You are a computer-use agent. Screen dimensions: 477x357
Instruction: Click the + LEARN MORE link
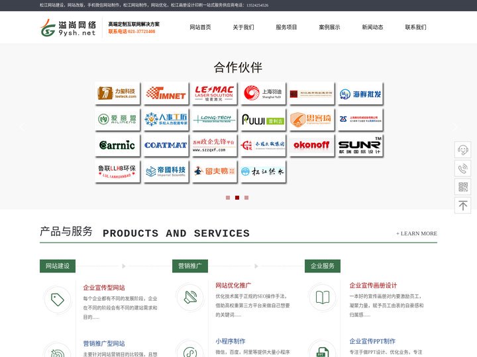417,233
